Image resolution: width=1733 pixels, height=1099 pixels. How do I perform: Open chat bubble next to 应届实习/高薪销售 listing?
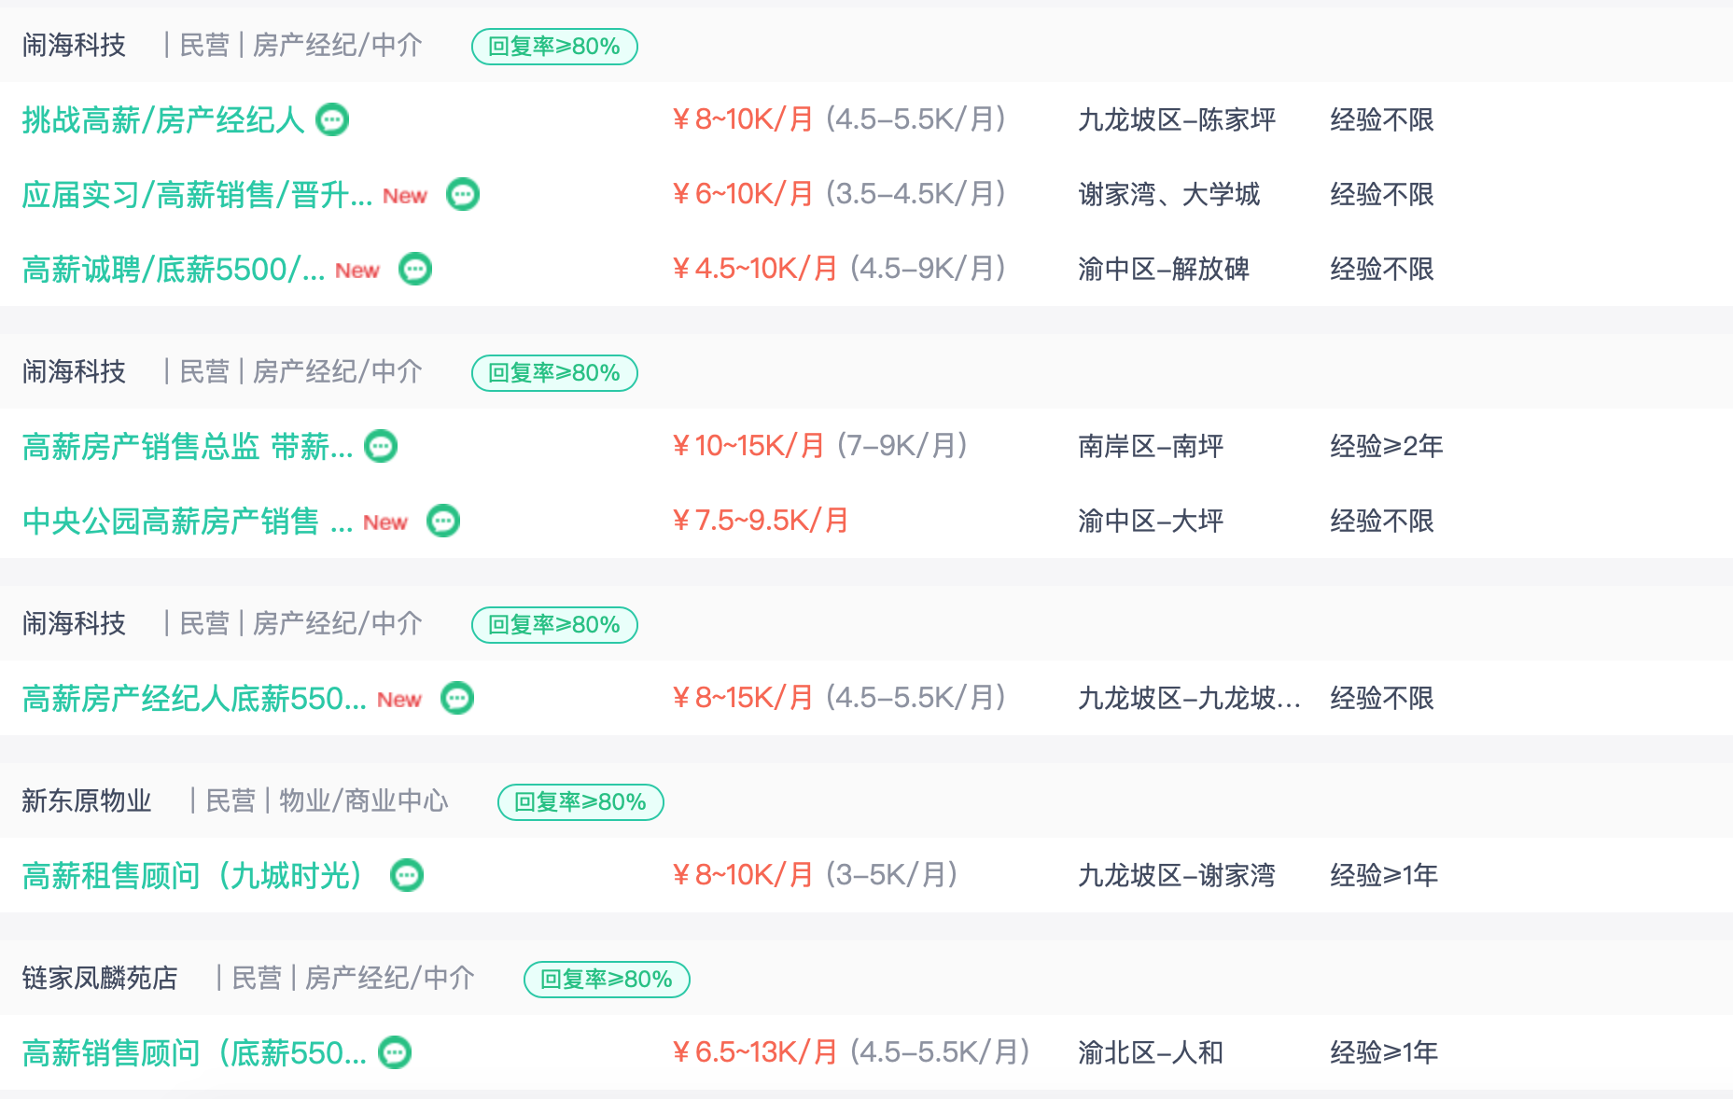tap(463, 194)
